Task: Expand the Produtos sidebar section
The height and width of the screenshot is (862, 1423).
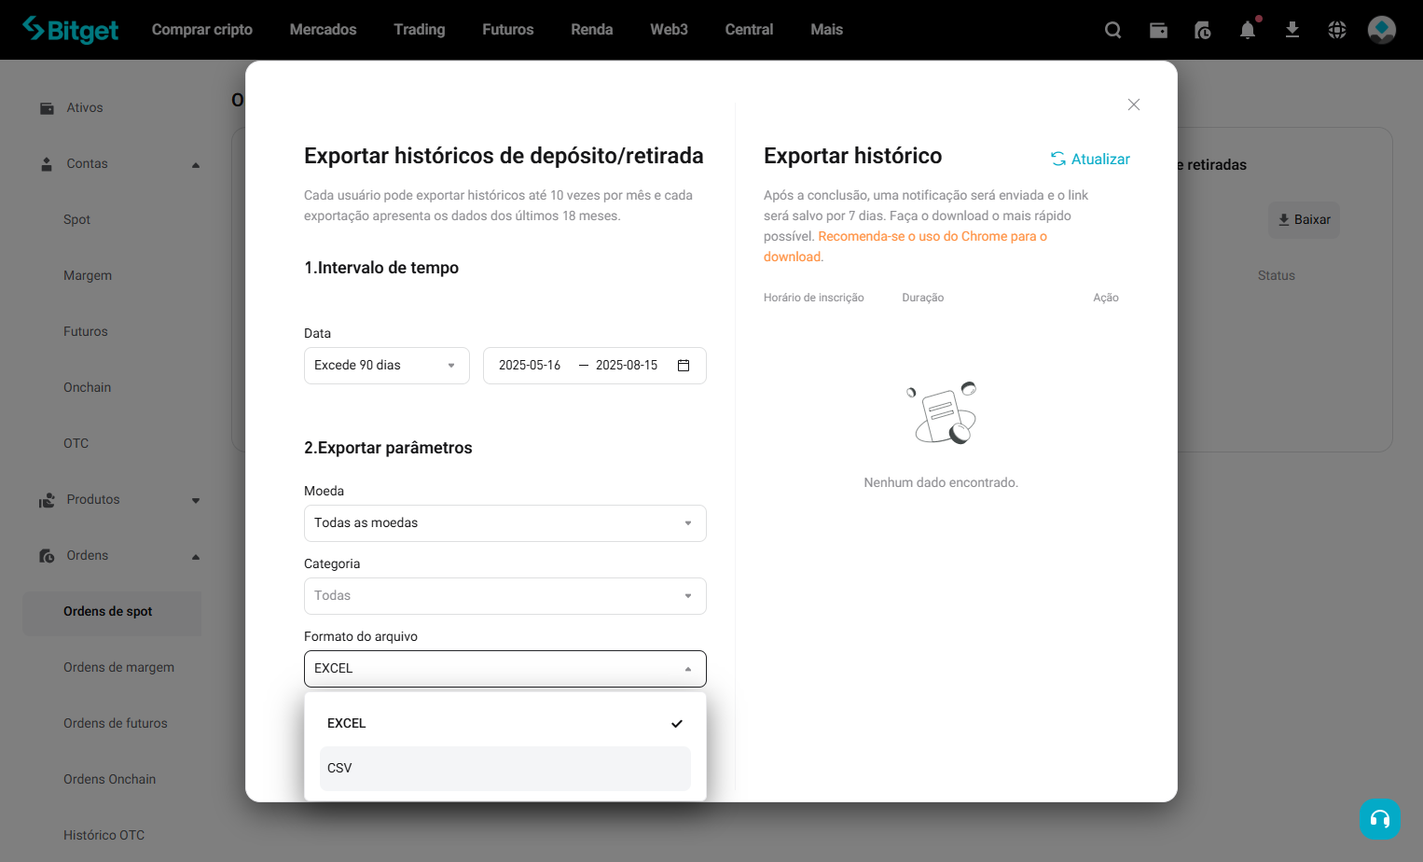Action: (196, 501)
